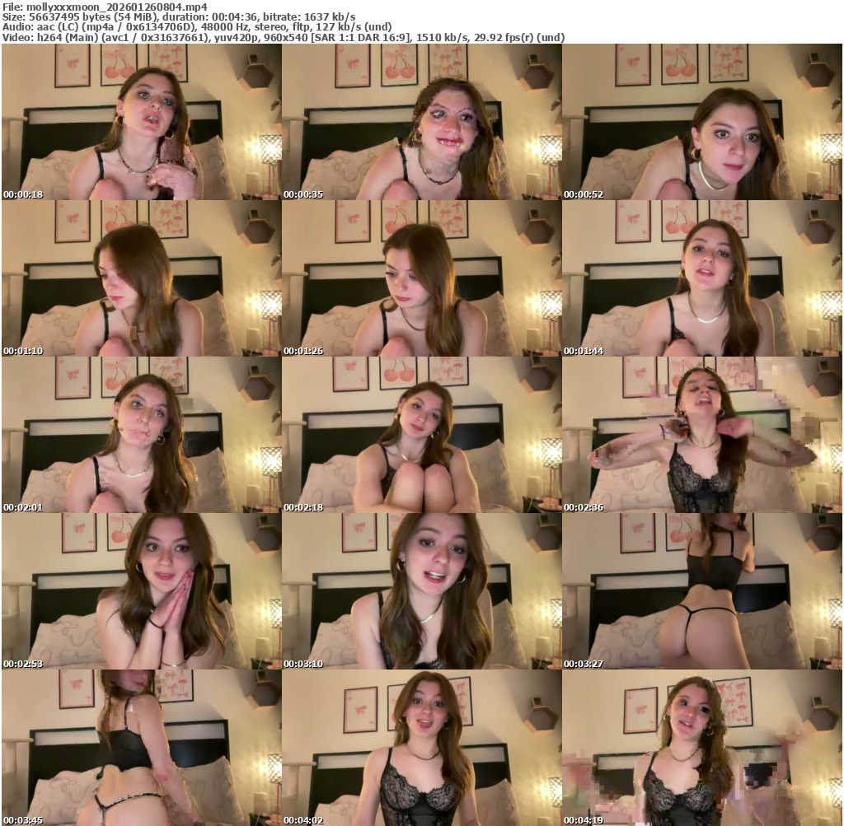Pick the frame with timestamp 00:04:02
This screenshot has width=844, height=826.
(422, 748)
